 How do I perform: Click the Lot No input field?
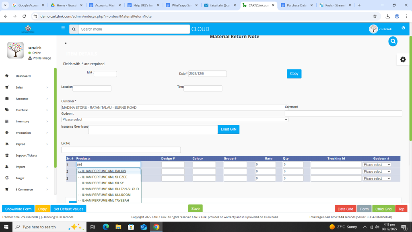[x=121, y=150]
